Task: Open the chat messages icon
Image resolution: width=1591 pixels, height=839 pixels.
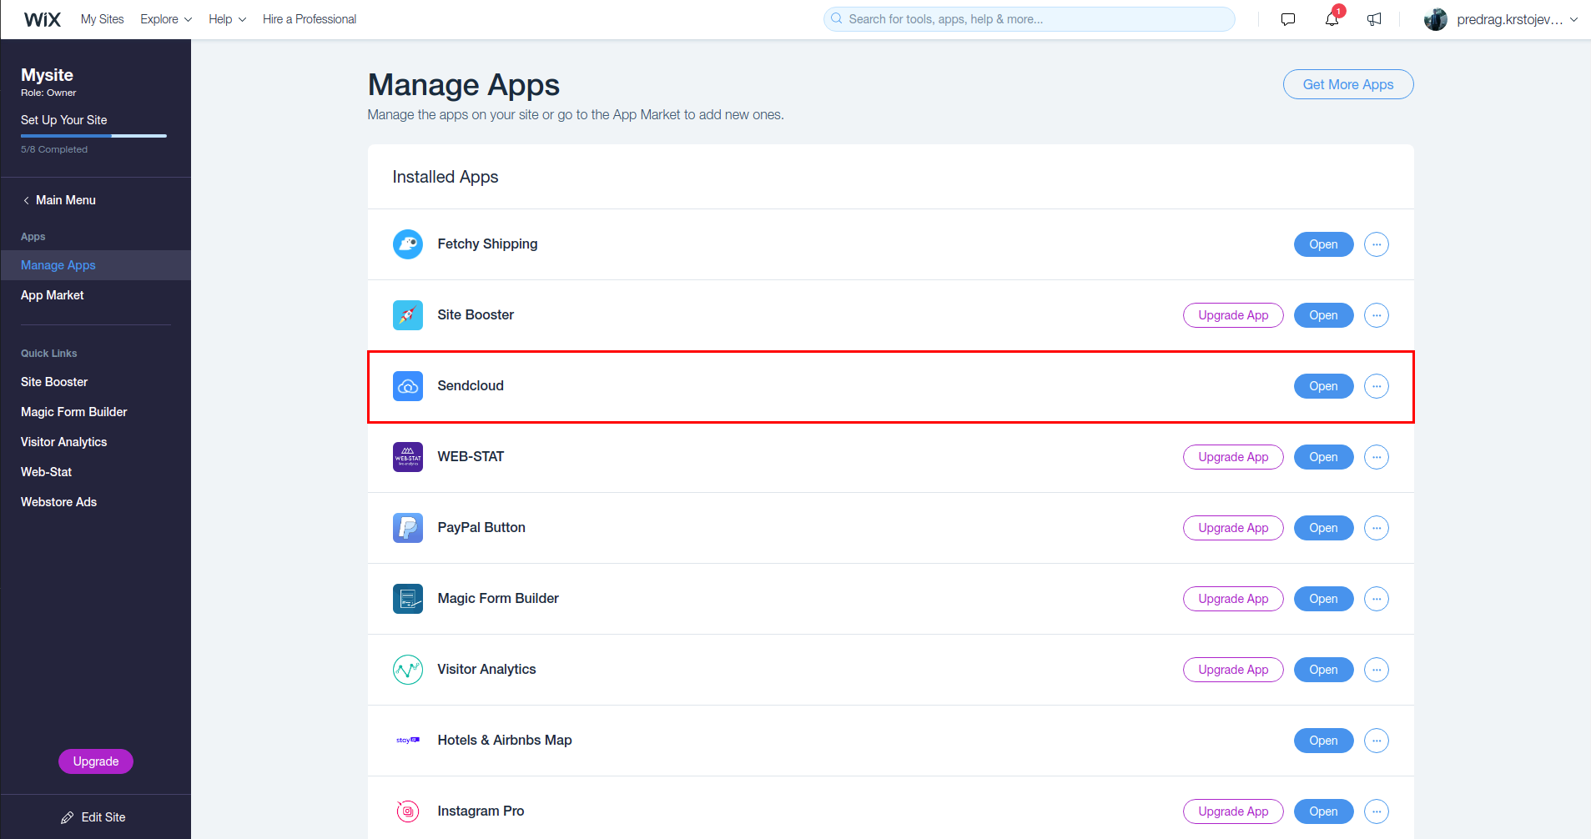Action: click(x=1288, y=19)
